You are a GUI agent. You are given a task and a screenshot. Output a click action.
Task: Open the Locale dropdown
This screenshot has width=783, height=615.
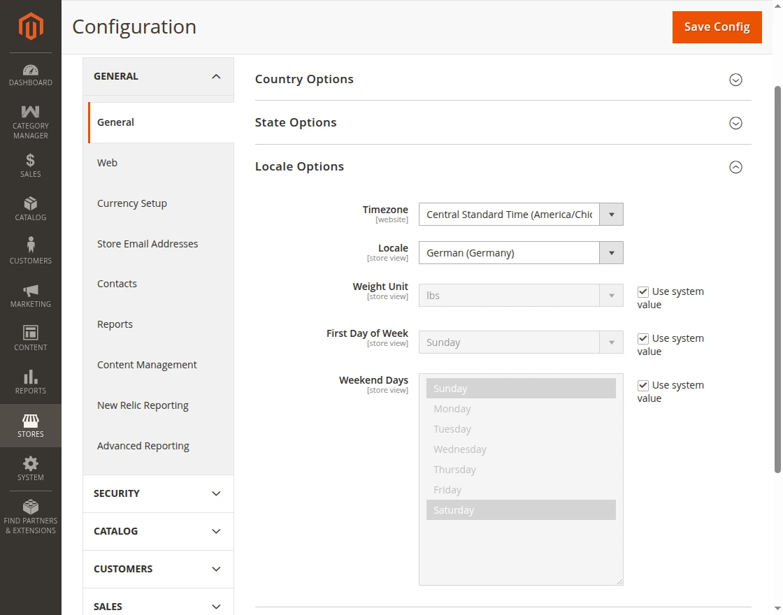(x=520, y=253)
